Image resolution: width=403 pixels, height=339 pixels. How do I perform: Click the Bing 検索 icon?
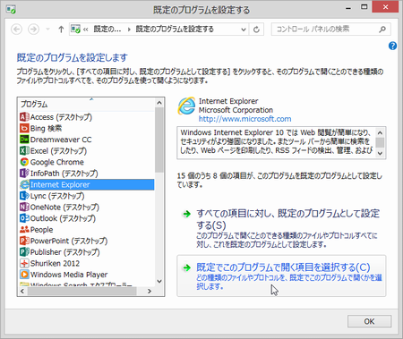pyautogui.click(x=24, y=128)
